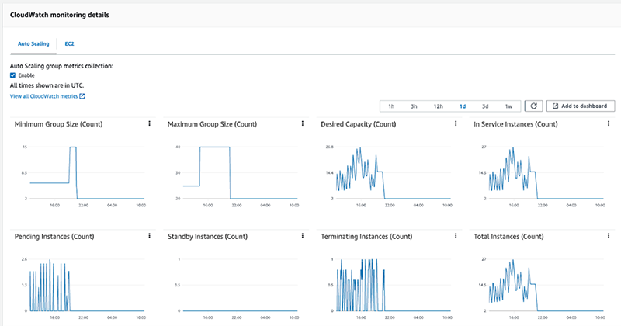Click the Maximum Group Size (Count) title
Viewport: 621px width, 326px height.
coord(212,124)
